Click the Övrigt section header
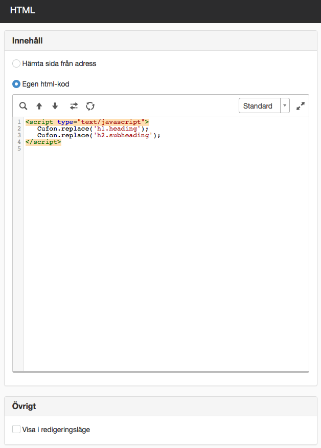Viewport: 321px width, 448px height. click(x=161, y=406)
